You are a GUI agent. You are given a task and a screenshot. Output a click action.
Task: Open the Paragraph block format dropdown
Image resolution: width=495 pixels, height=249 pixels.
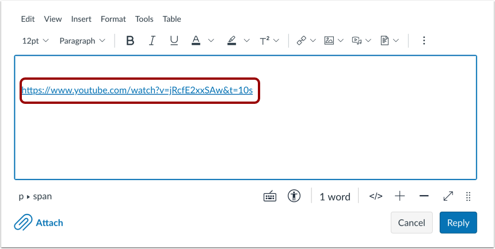[82, 41]
